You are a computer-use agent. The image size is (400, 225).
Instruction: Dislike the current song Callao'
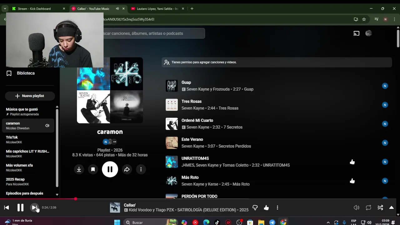pyautogui.click(x=255, y=207)
